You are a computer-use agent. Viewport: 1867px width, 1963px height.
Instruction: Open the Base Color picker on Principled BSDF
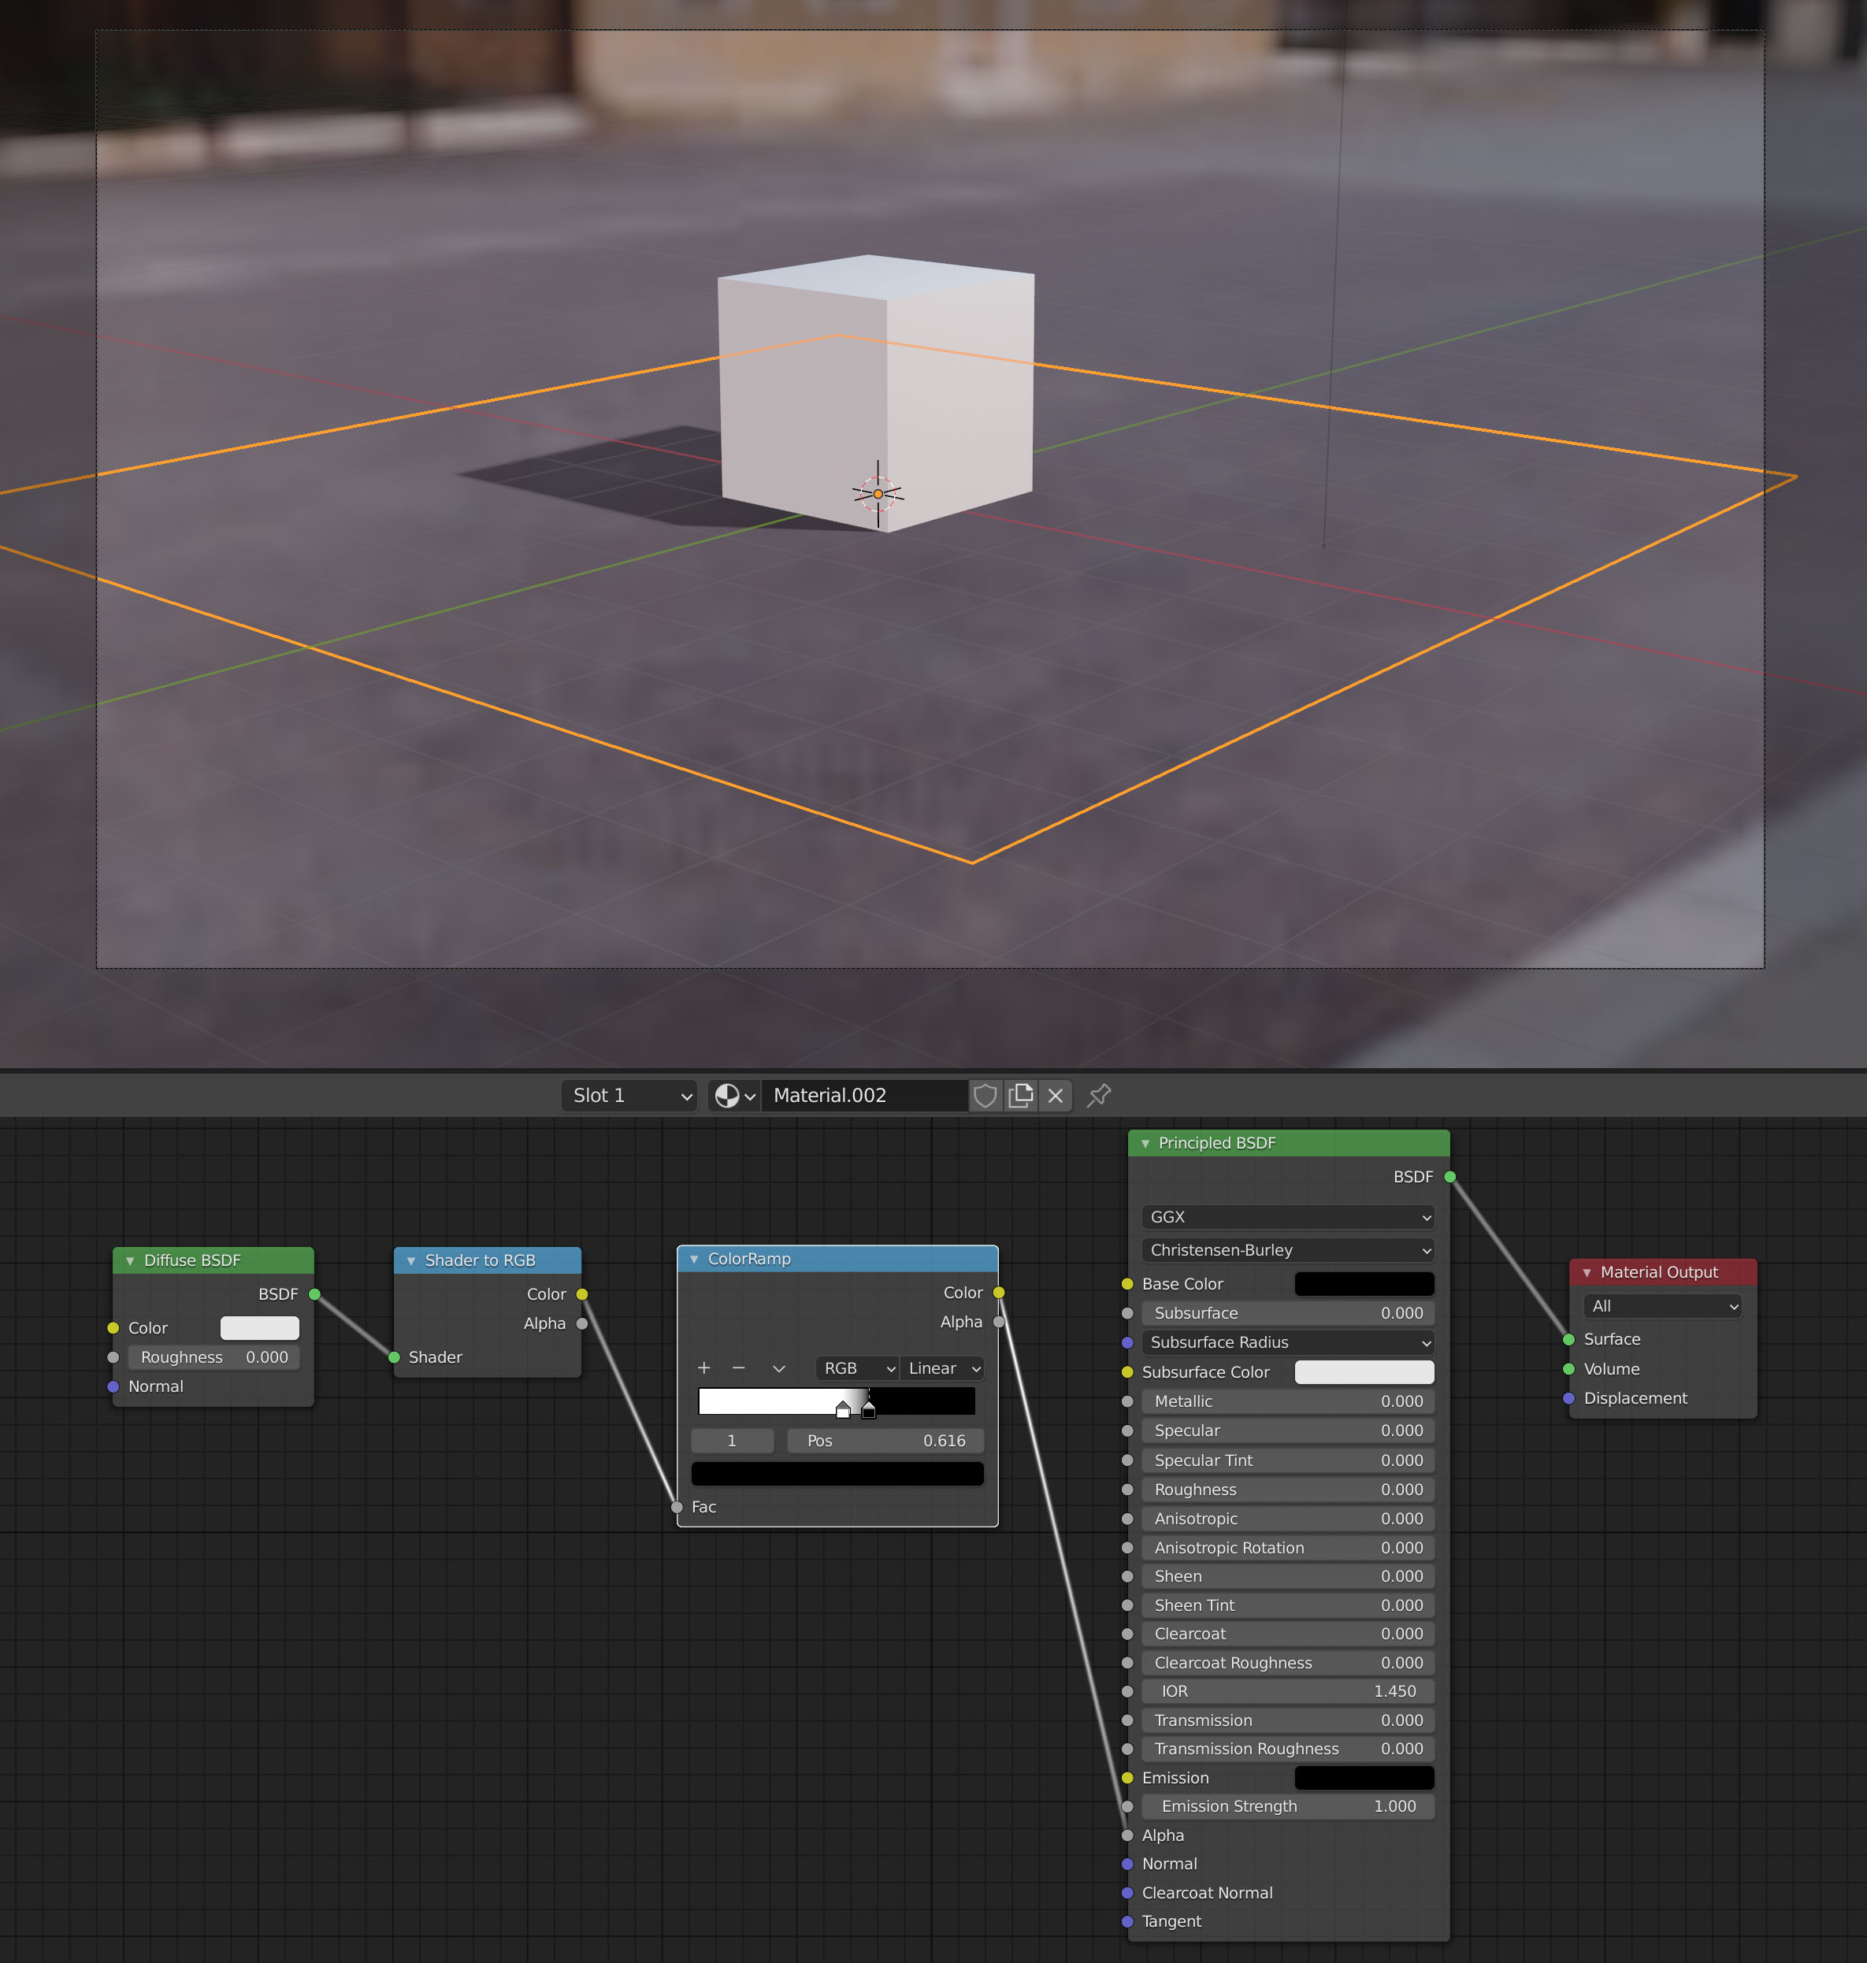(x=1364, y=1283)
